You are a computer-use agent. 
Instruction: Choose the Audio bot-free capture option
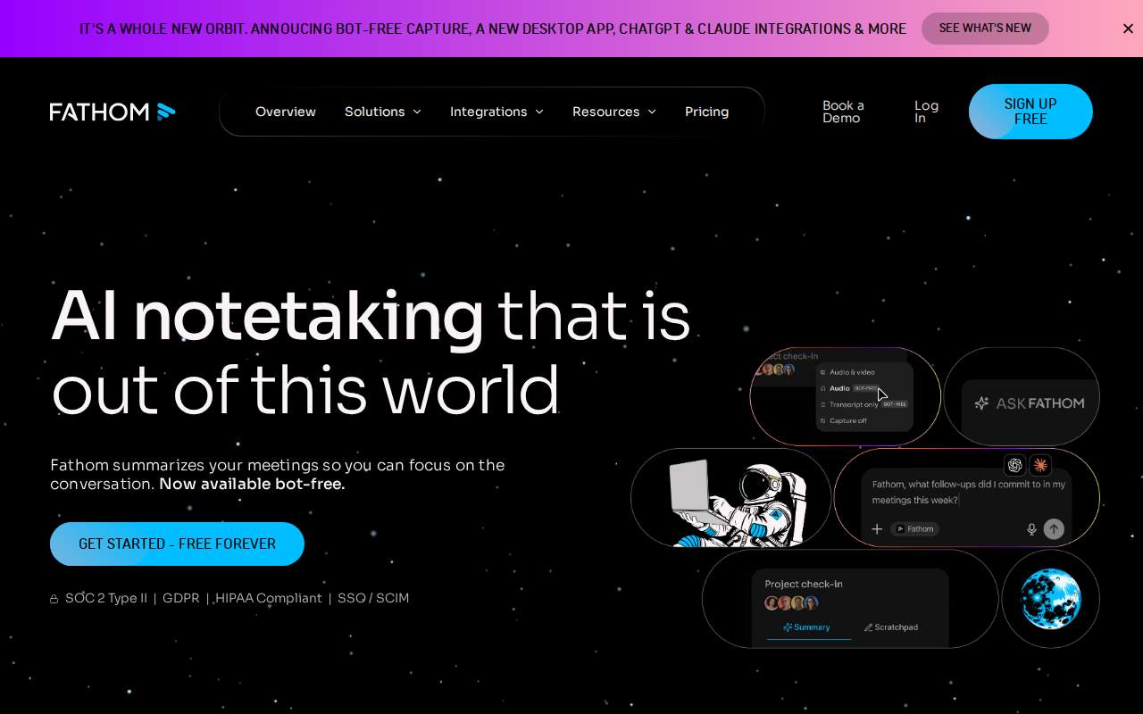click(850, 388)
